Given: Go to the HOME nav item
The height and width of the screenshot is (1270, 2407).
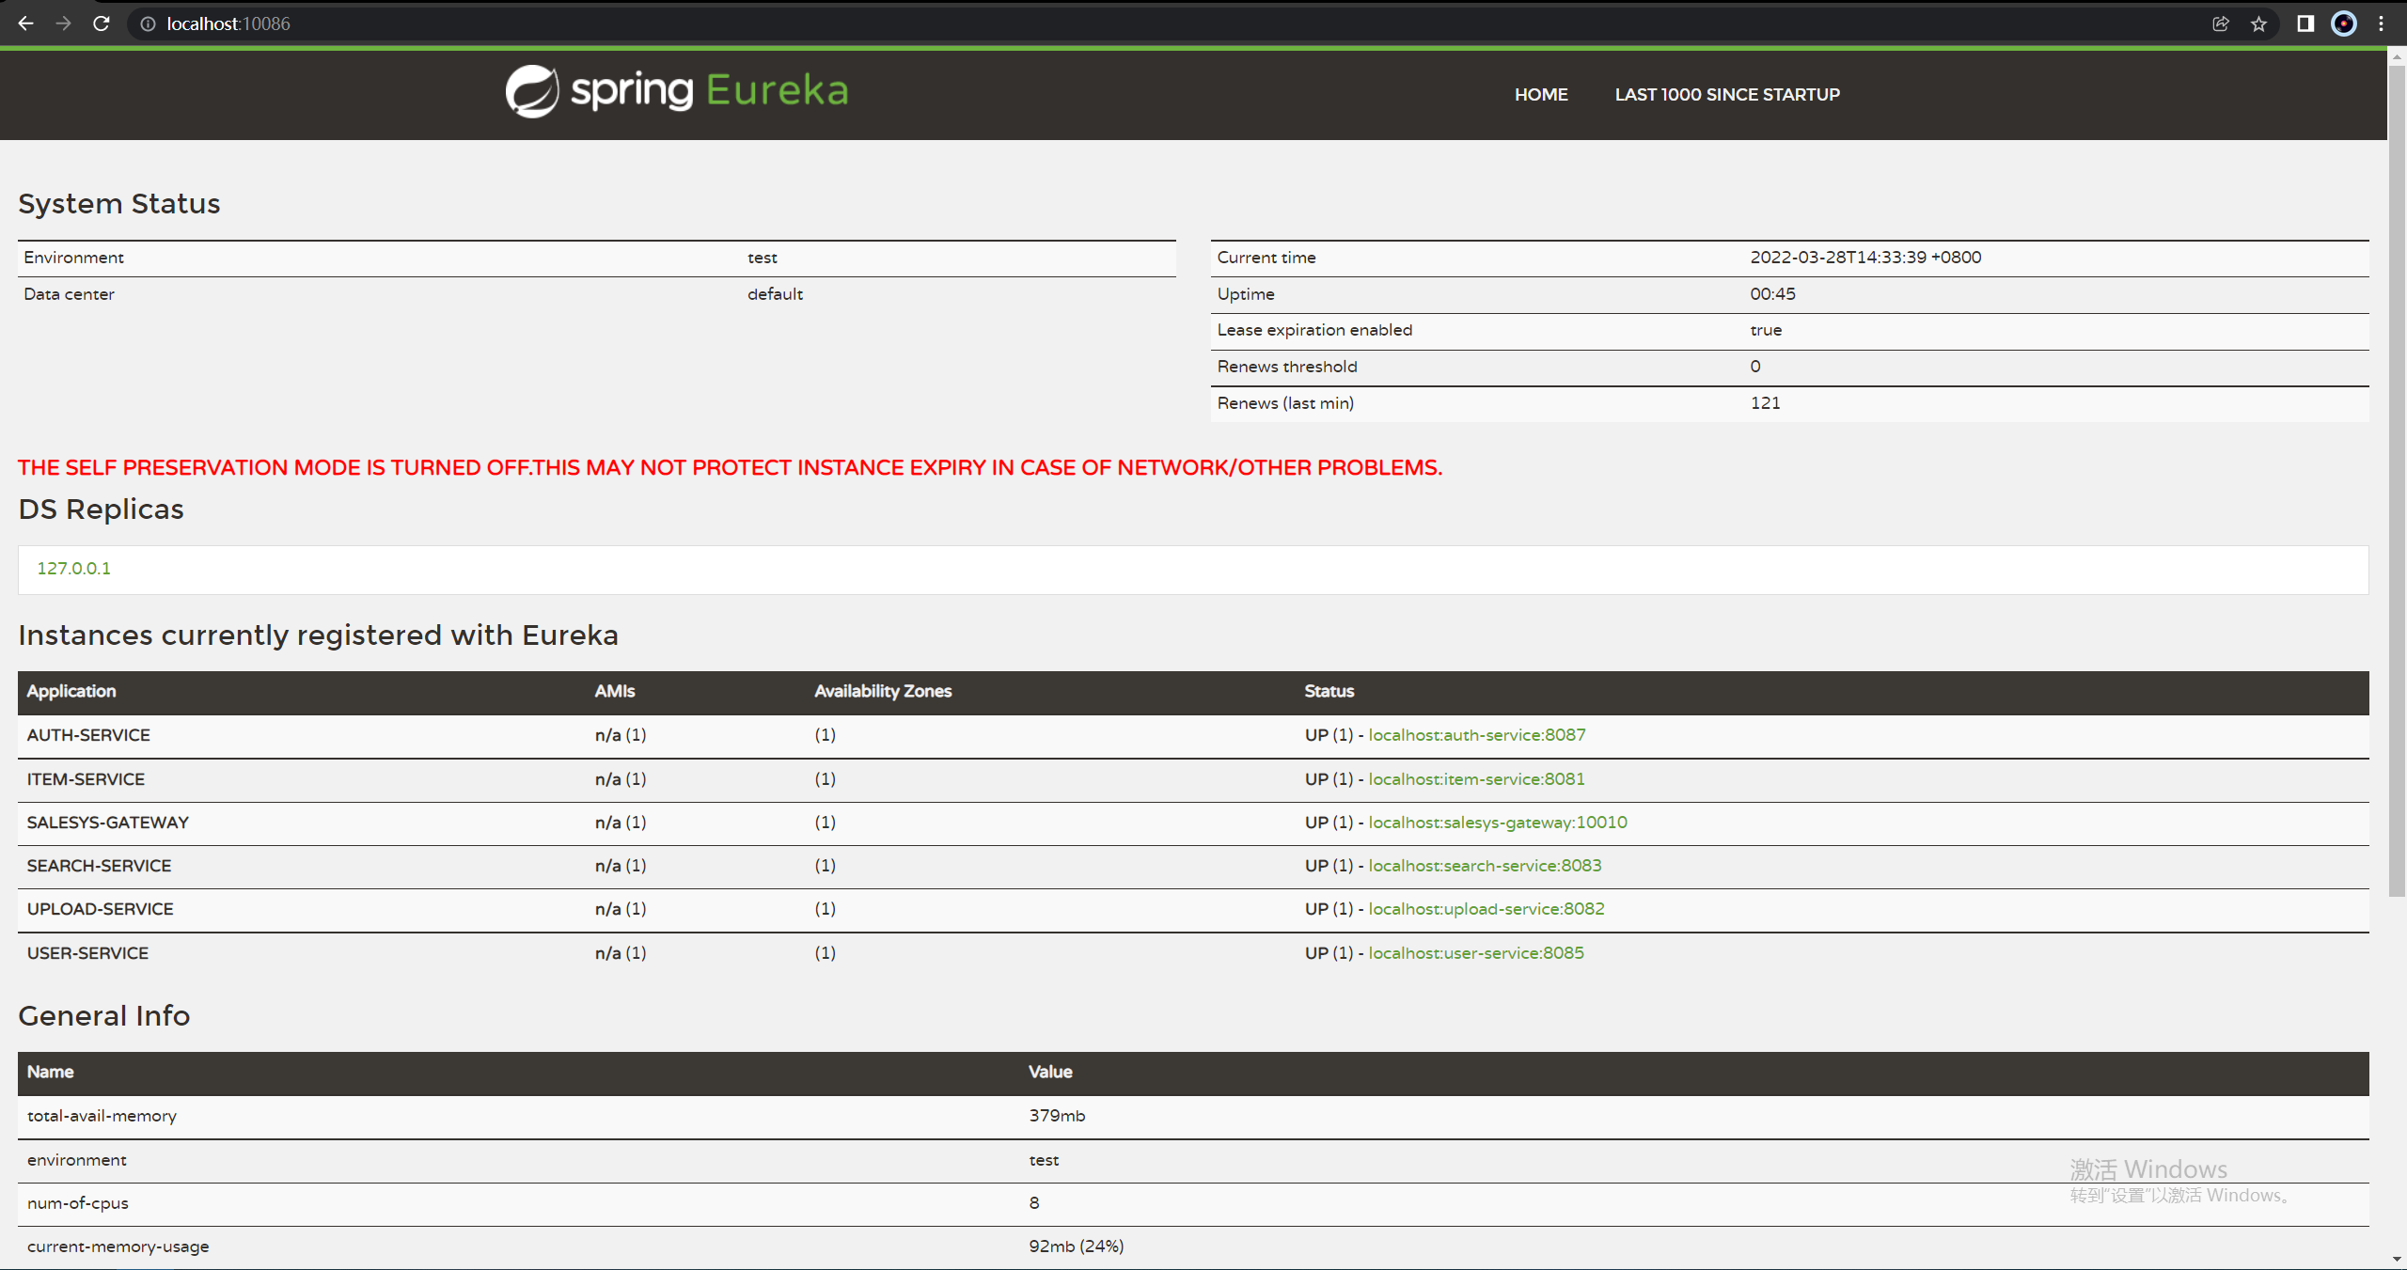Looking at the screenshot, I should [1541, 95].
